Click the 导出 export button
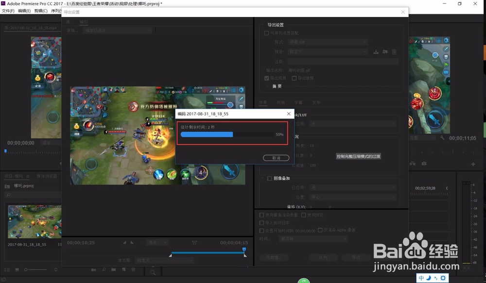486x283 pixels. point(356,257)
